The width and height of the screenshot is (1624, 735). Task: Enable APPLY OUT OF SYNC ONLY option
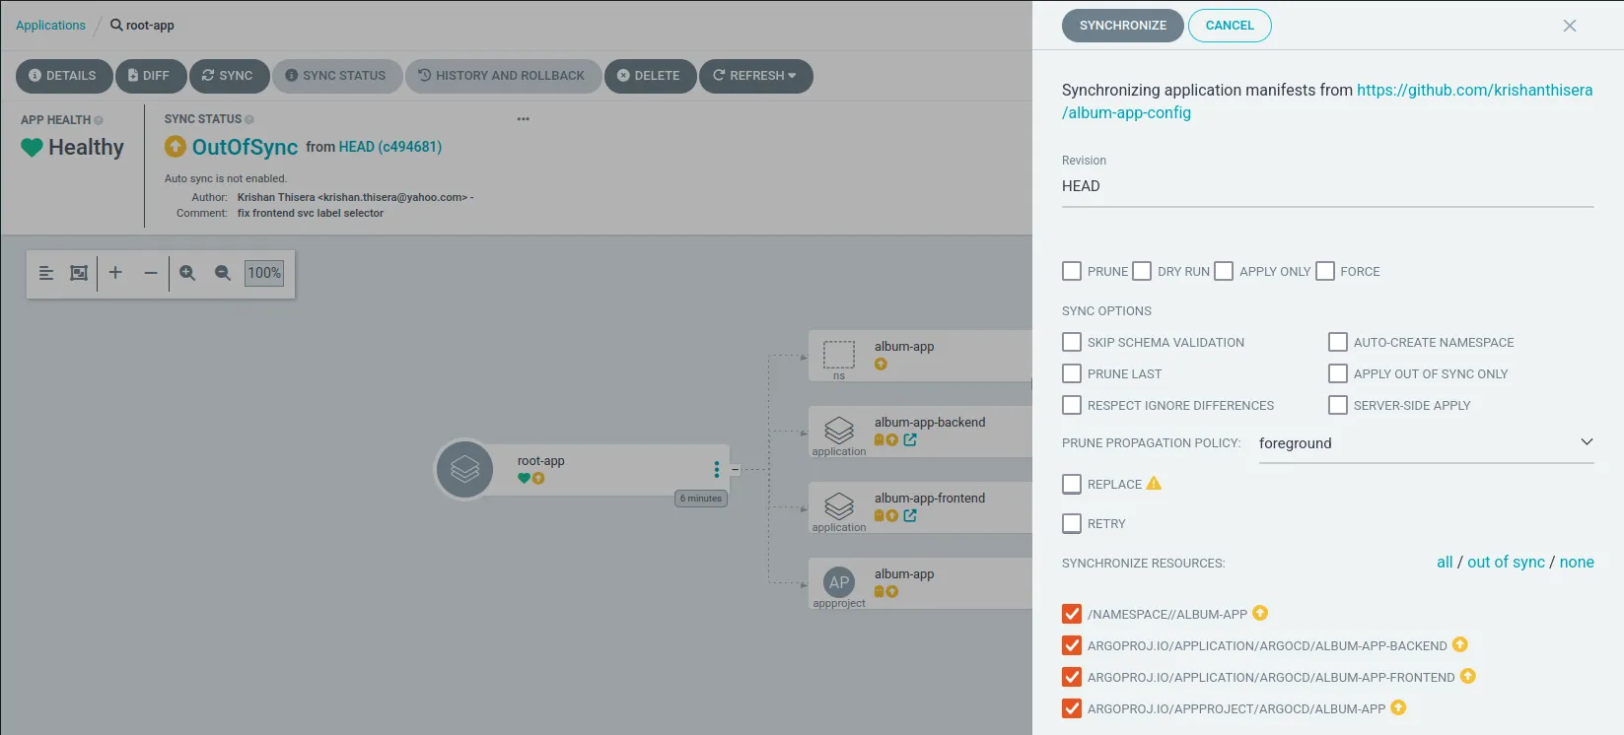(x=1338, y=373)
